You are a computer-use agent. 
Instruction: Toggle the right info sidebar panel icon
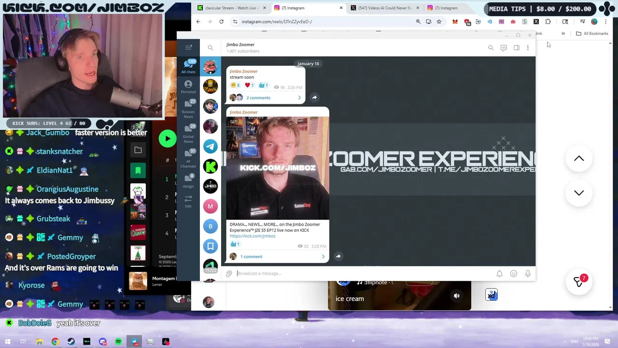coord(517,48)
